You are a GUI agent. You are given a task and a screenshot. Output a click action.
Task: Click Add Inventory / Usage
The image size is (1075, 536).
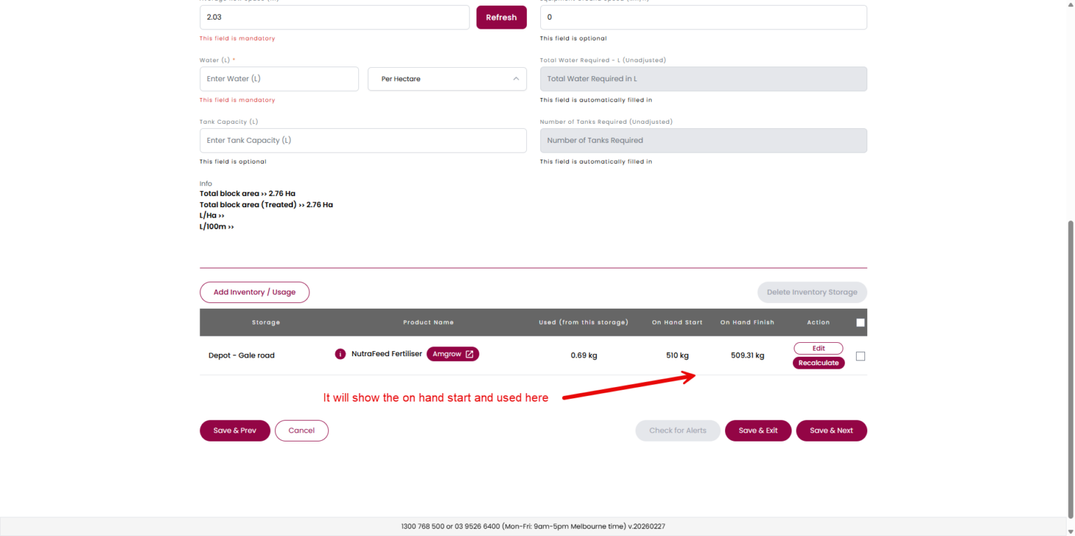[x=254, y=292]
